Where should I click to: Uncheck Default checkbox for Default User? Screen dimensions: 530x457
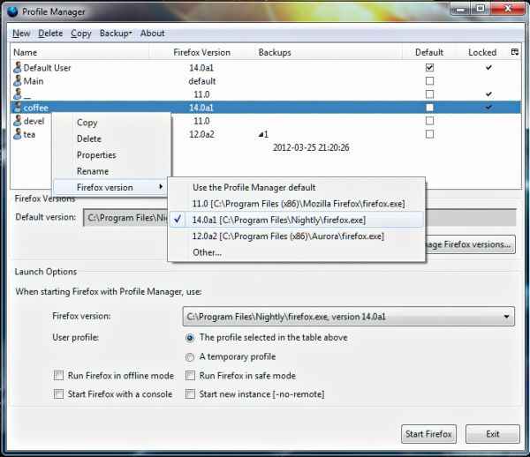[x=429, y=68]
